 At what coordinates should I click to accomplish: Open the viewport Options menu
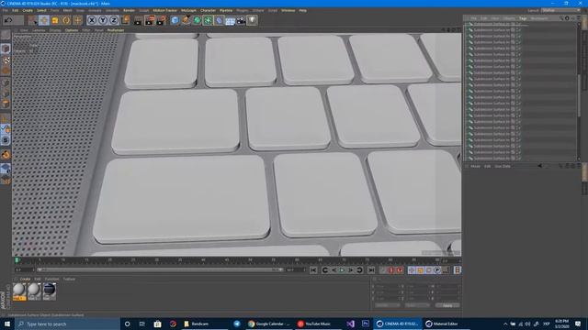pyautogui.click(x=72, y=30)
